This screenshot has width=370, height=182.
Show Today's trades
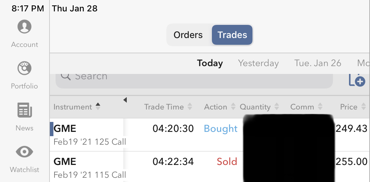[210, 63]
